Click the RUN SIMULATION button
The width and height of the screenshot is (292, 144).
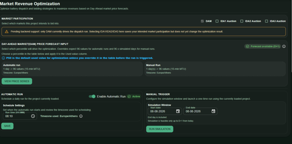[x=160, y=129]
